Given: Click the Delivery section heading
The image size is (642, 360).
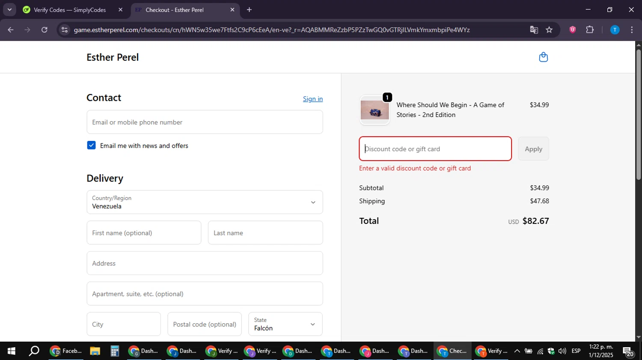Looking at the screenshot, I should (105, 178).
